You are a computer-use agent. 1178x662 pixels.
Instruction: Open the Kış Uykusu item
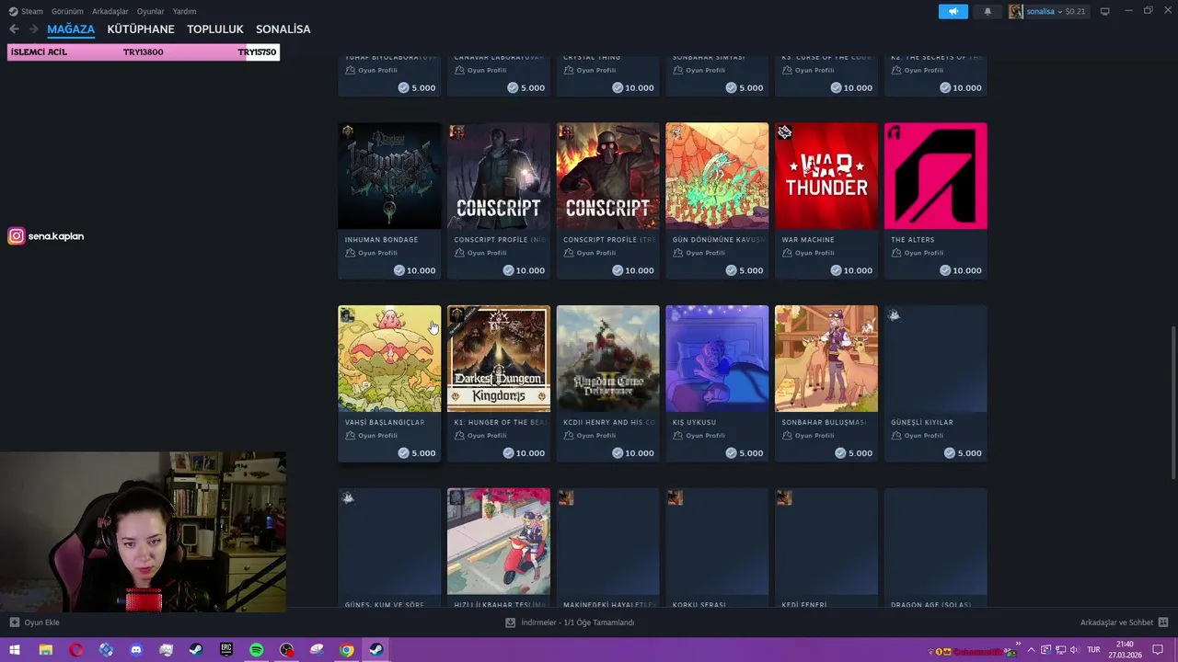coord(717,383)
